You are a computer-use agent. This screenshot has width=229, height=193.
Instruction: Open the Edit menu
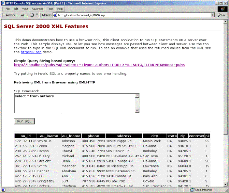[16, 9]
